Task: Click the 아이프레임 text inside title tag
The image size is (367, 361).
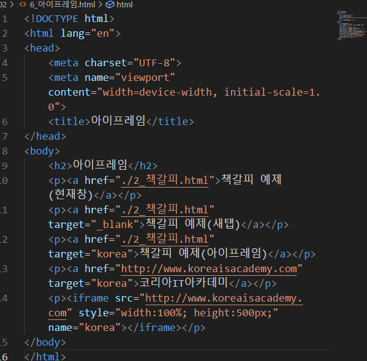Action: point(118,121)
